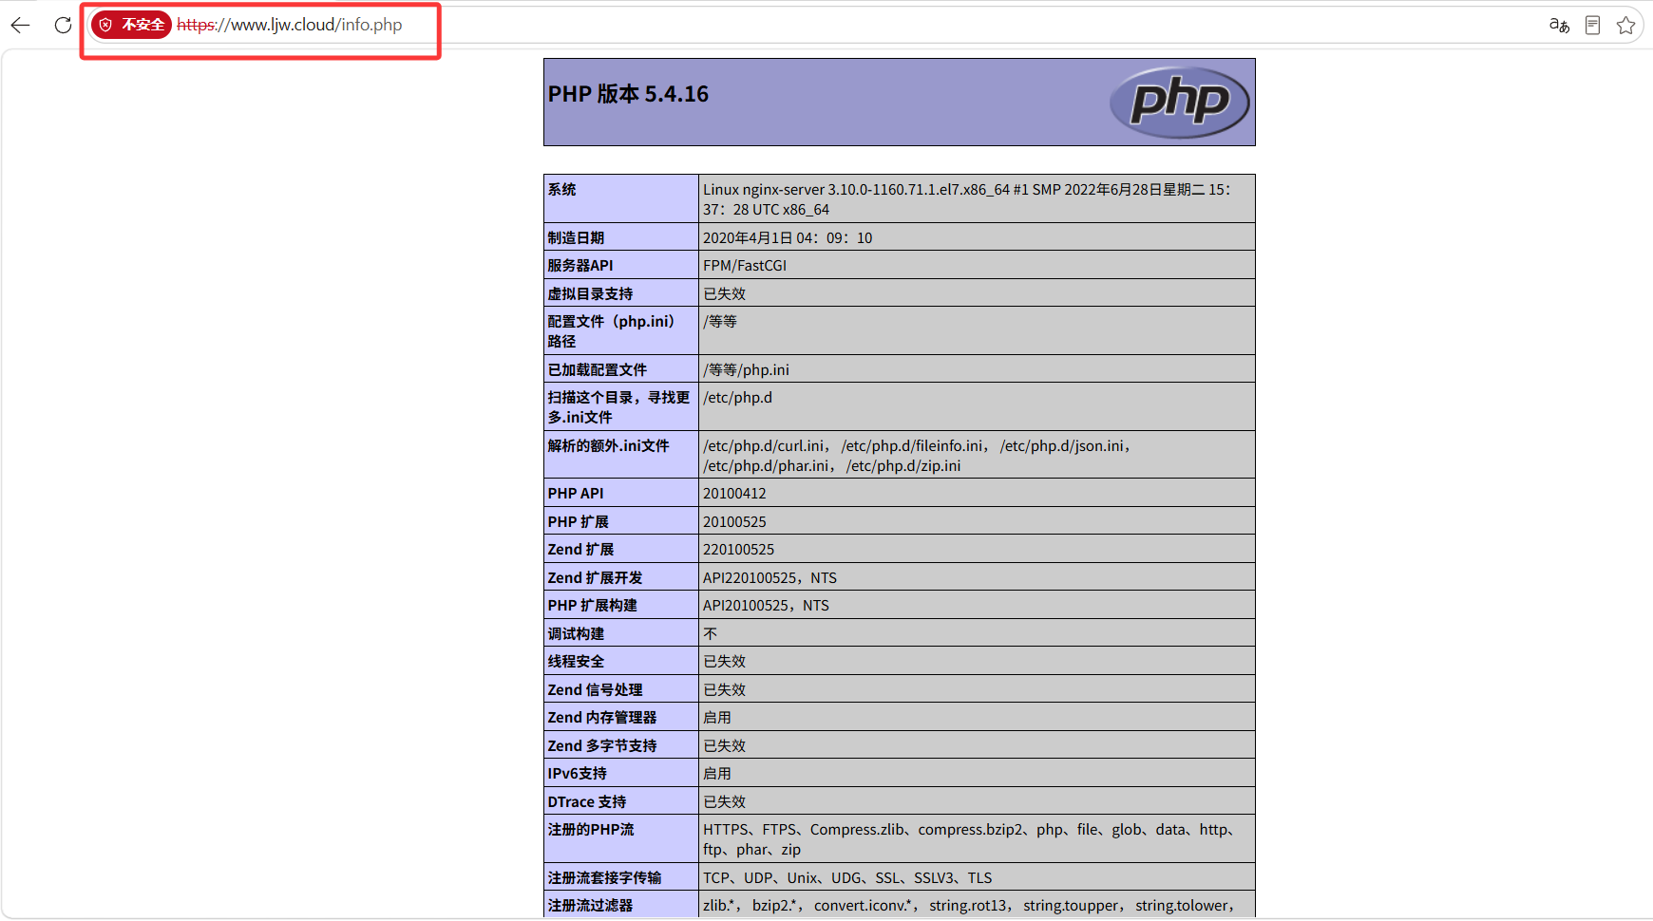Select the Zend 多字节支持 row label
1653x921 pixels.
[x=602, y=745]
